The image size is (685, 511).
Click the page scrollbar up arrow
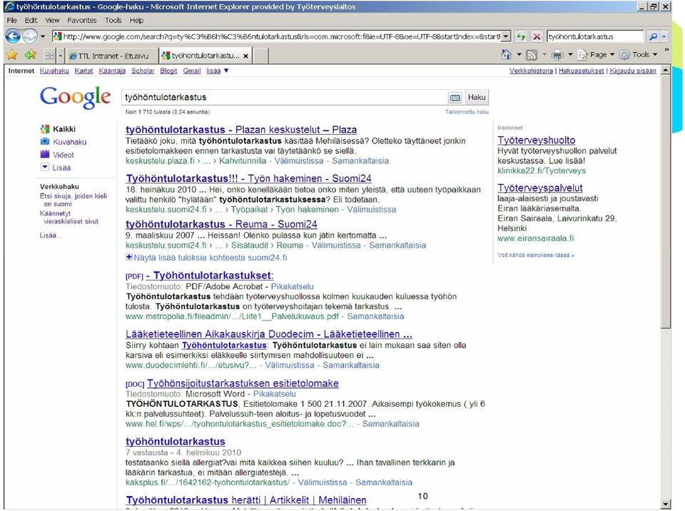coord(665,70)
